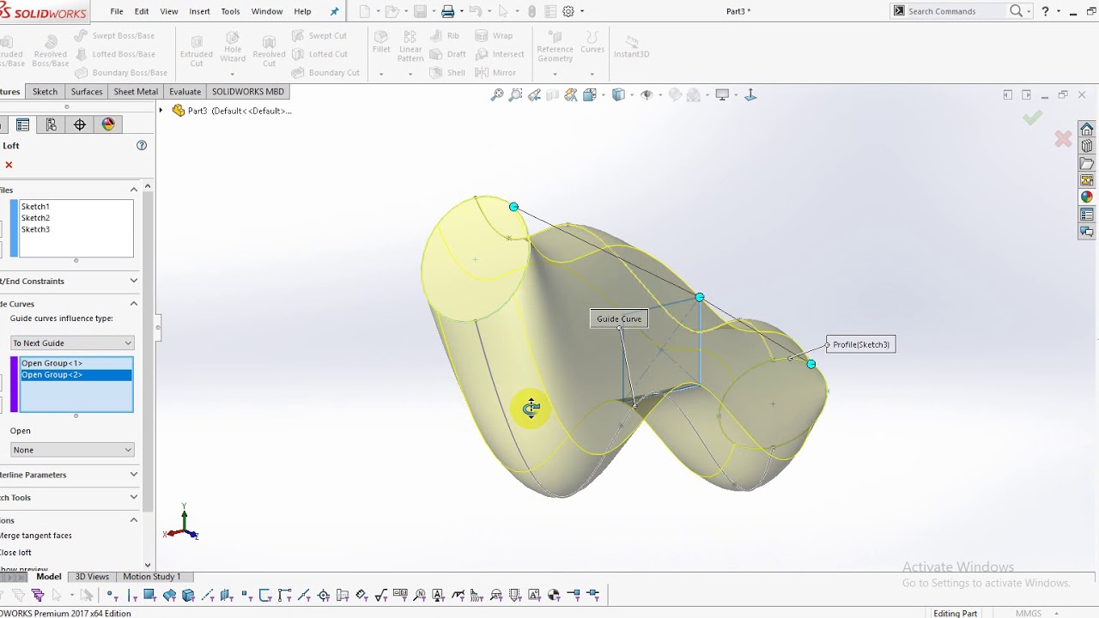Open guide curves influence type dropdown
Image resolution: width=1099 pixels, height=618 pixels.
coord(72,343)
